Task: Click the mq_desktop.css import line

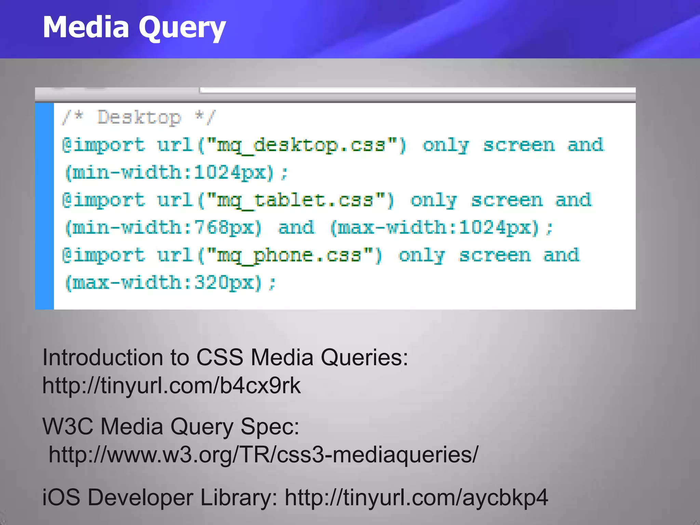Action: tap(333, 145)
